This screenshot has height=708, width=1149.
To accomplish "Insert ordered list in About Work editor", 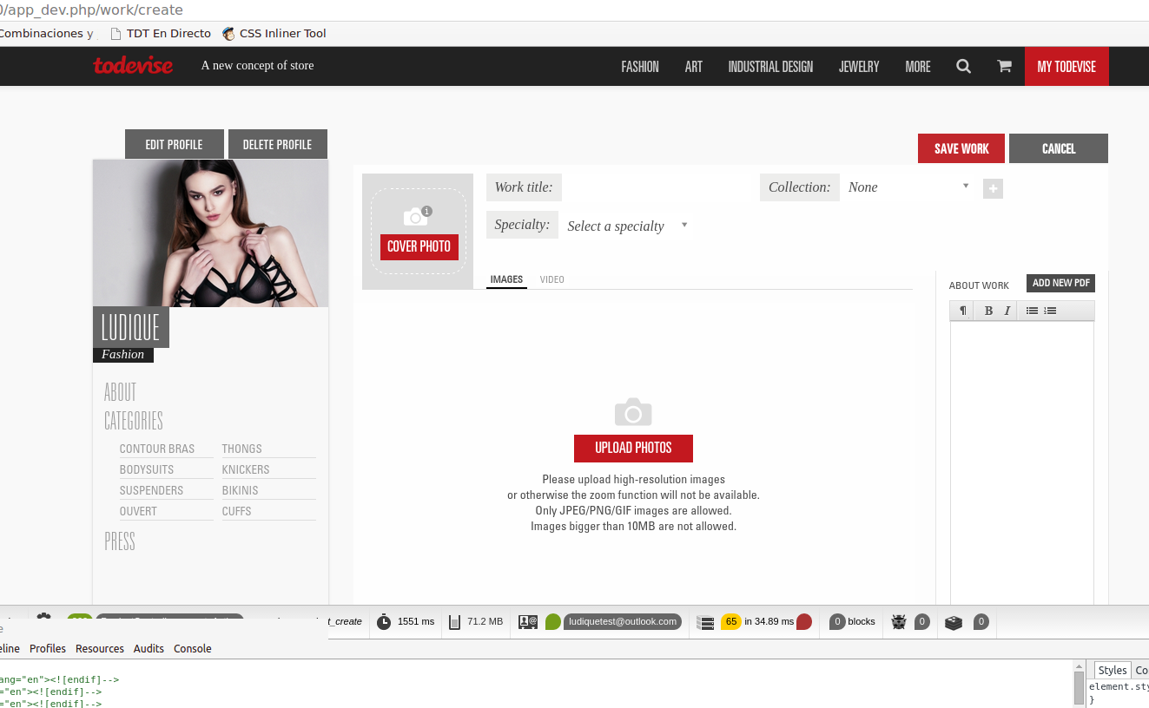I will [1050, 311].
